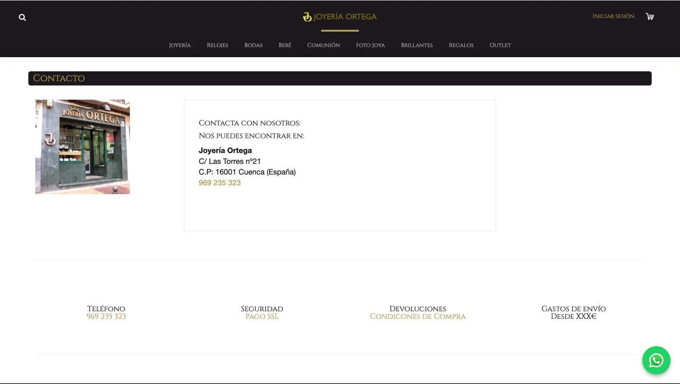Open the search magnifier icon
This screenshot has width=680, height=384.
(x=22, y=17)
